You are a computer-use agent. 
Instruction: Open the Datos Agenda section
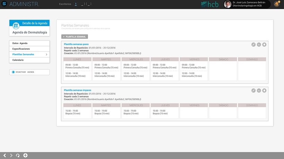(29, 43)
